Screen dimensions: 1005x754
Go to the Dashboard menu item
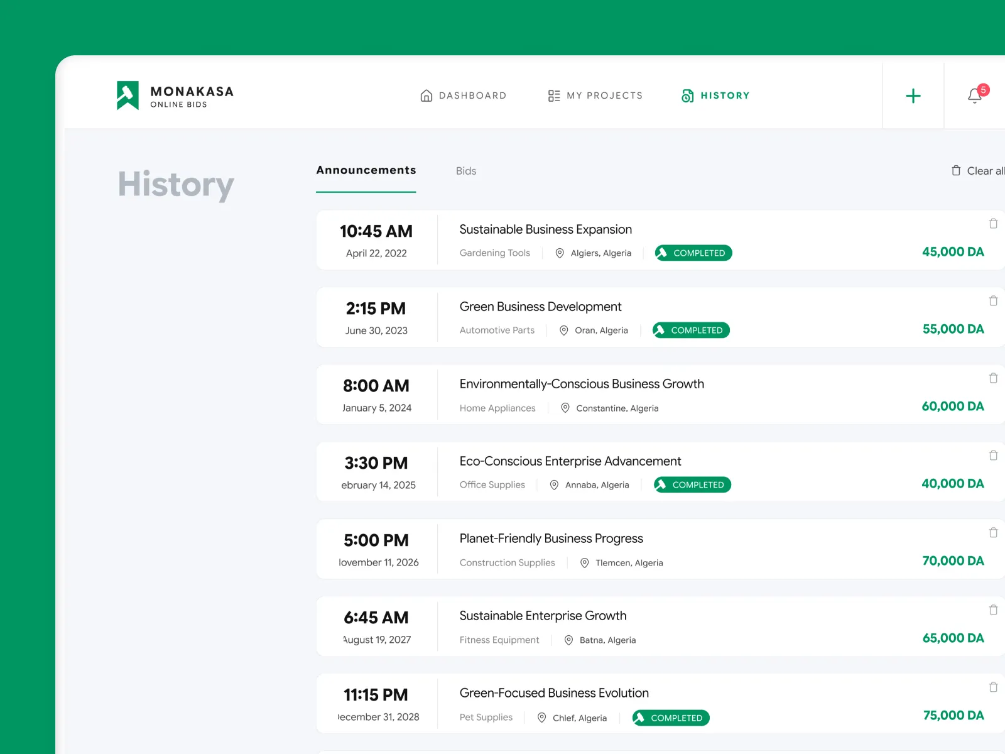click(x=463, y=96)
